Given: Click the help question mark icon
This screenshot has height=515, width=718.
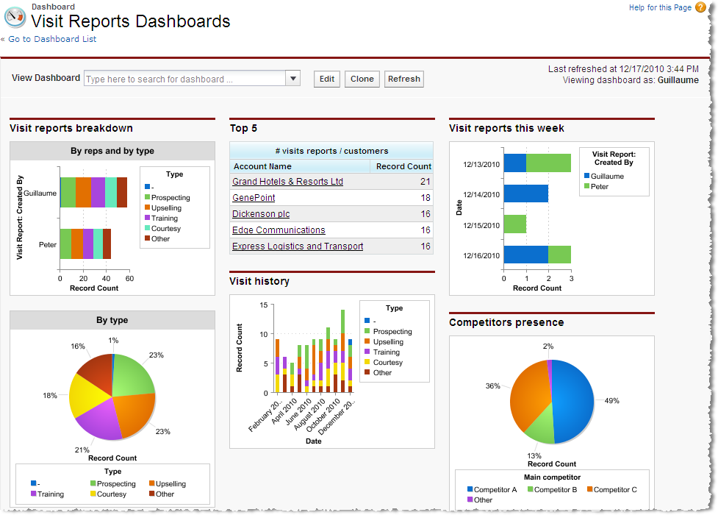Looking at the screenshot, I should click(x=700, y=7).
